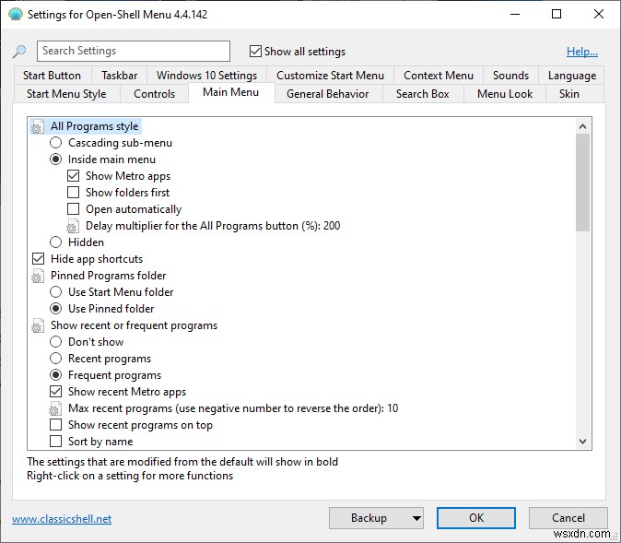Toggle the Show all settings checkbox

pyautogui.click(x=255, y=52)
